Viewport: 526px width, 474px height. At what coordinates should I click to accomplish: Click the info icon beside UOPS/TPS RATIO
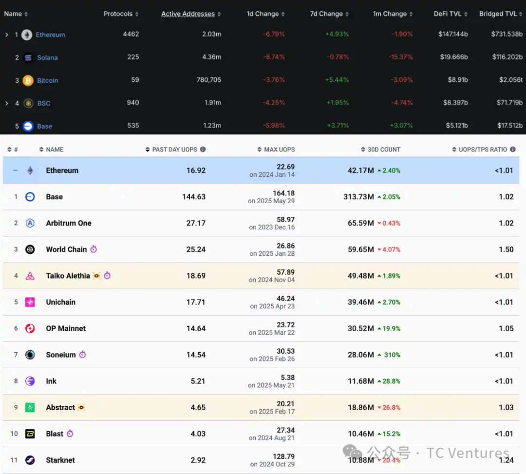click(513, 149)
